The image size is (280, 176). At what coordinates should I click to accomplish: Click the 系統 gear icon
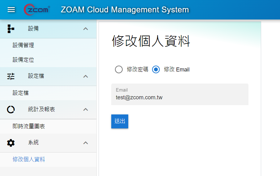point(11,143)
